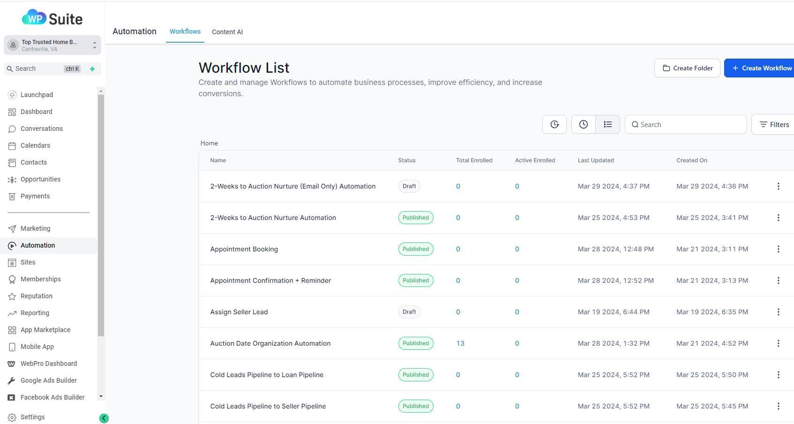Open Marketing in the sidebar
Image resolution: width=794 pixels, height=424 pixels.
35,228
